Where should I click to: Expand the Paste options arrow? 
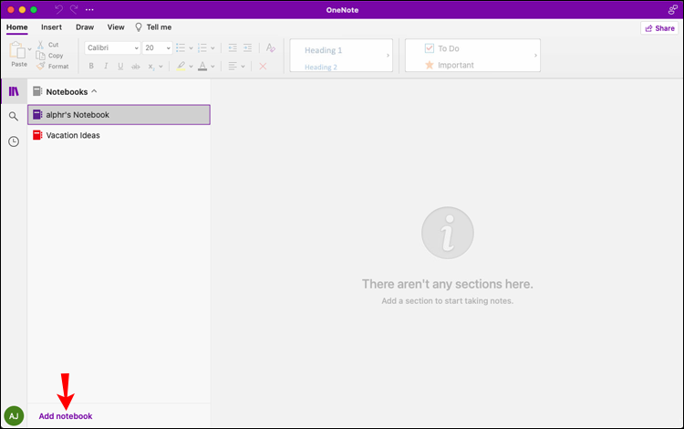click(x=30, y=49)
